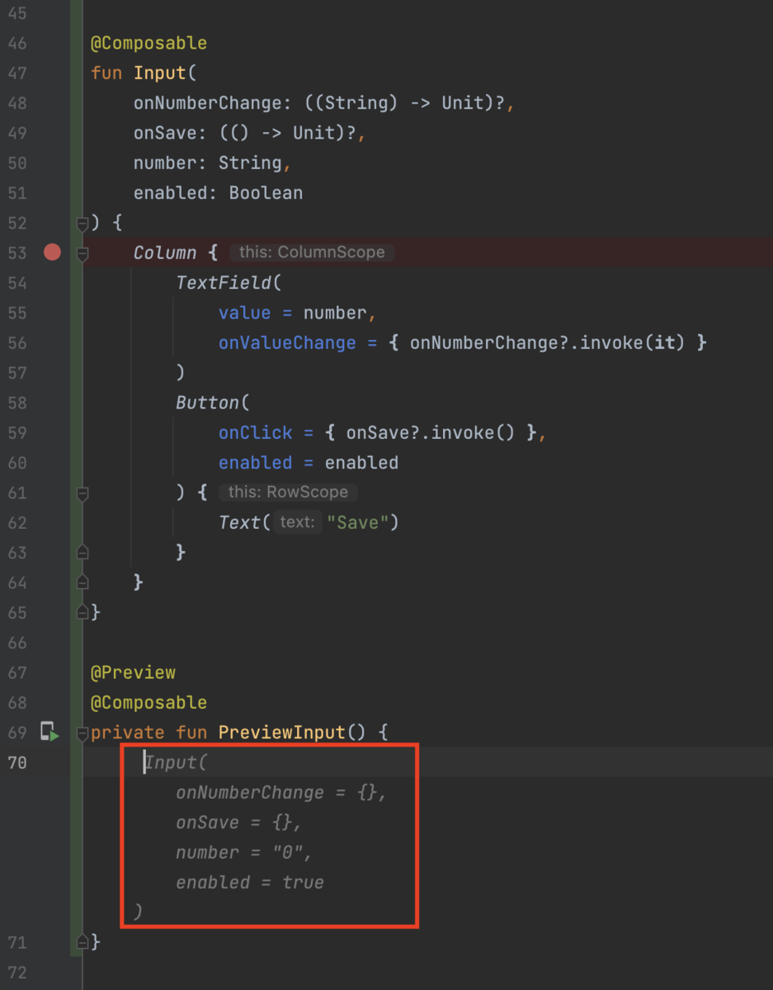The height and width of the screenshot is (990, 773).
Task: Collapse the fold marker on line 61
Action: 82,493
